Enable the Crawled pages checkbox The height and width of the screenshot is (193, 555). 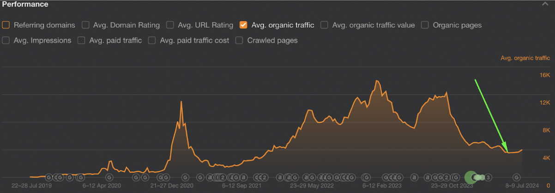239,40
